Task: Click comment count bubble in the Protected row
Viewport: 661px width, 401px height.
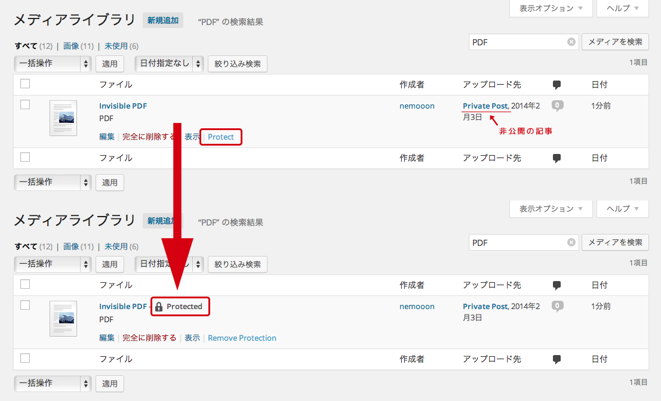Action: (557, 306)
